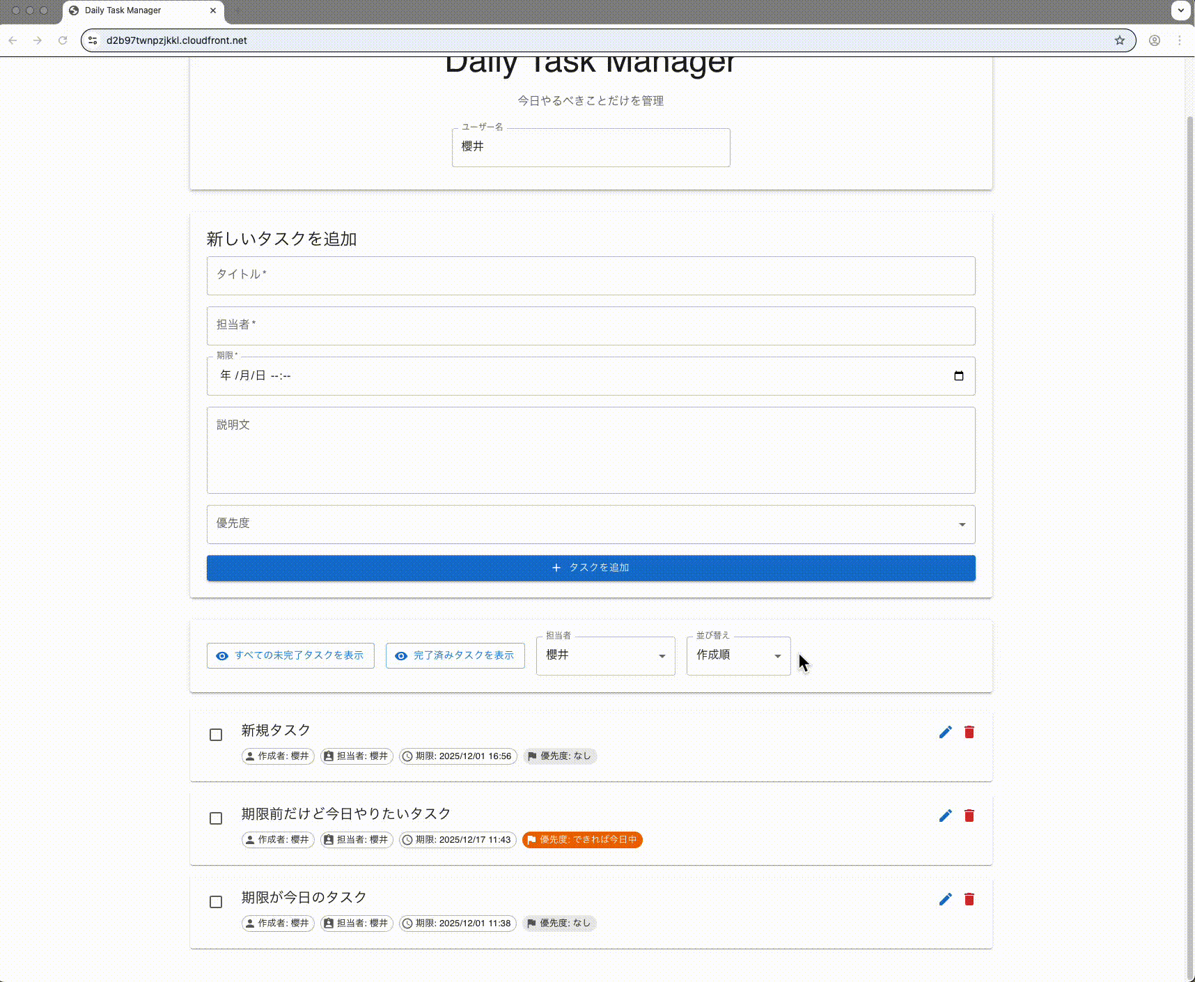Show all incomplete tasks with すべての未完了タスクを表示
The height and width of the screenshot is (982, 1195).
pos(290,655)
